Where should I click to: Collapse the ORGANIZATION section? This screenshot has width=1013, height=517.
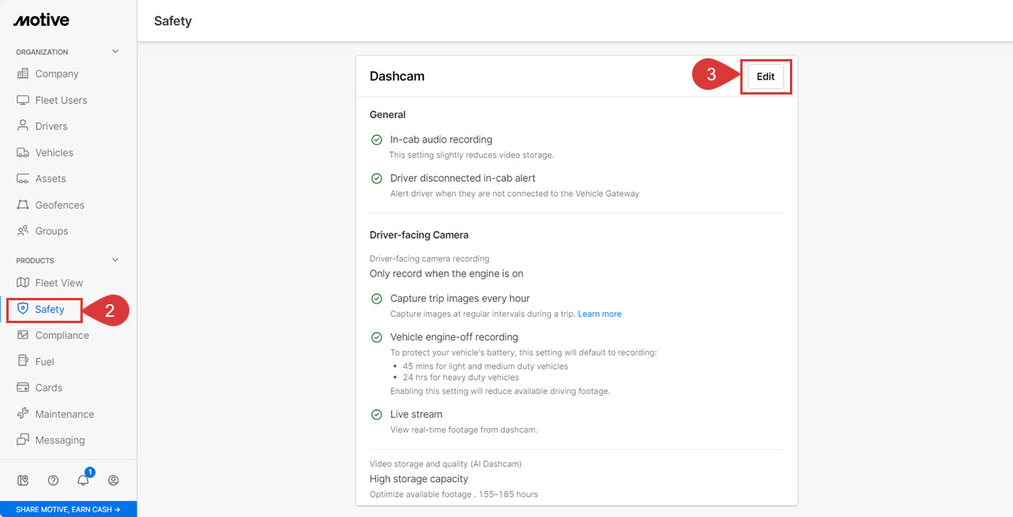(x=115, y=50)
